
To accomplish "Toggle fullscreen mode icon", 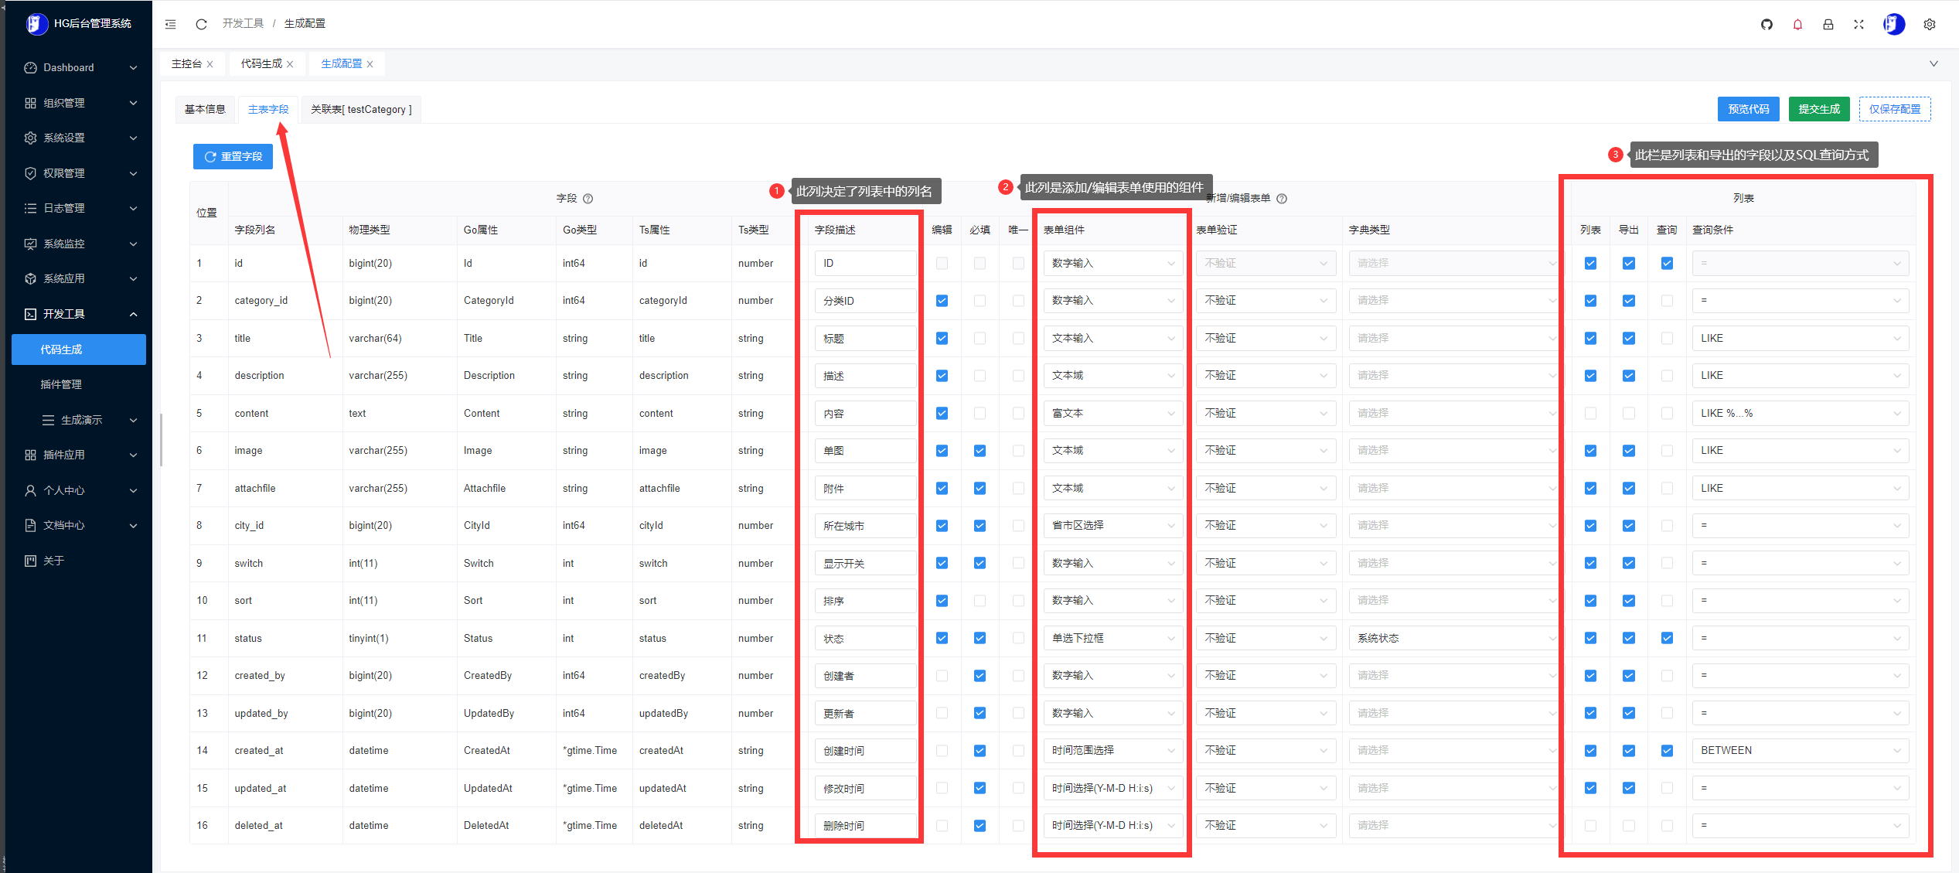I will click(x=1858, y=24).
